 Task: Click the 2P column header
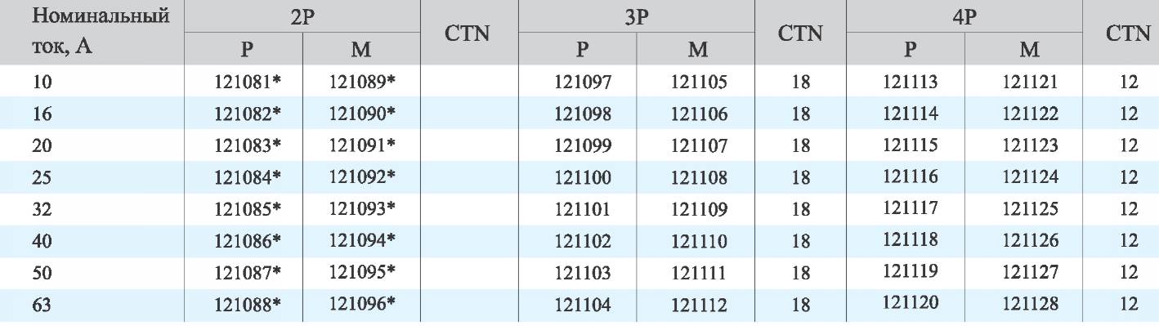(x=302, y=17)
